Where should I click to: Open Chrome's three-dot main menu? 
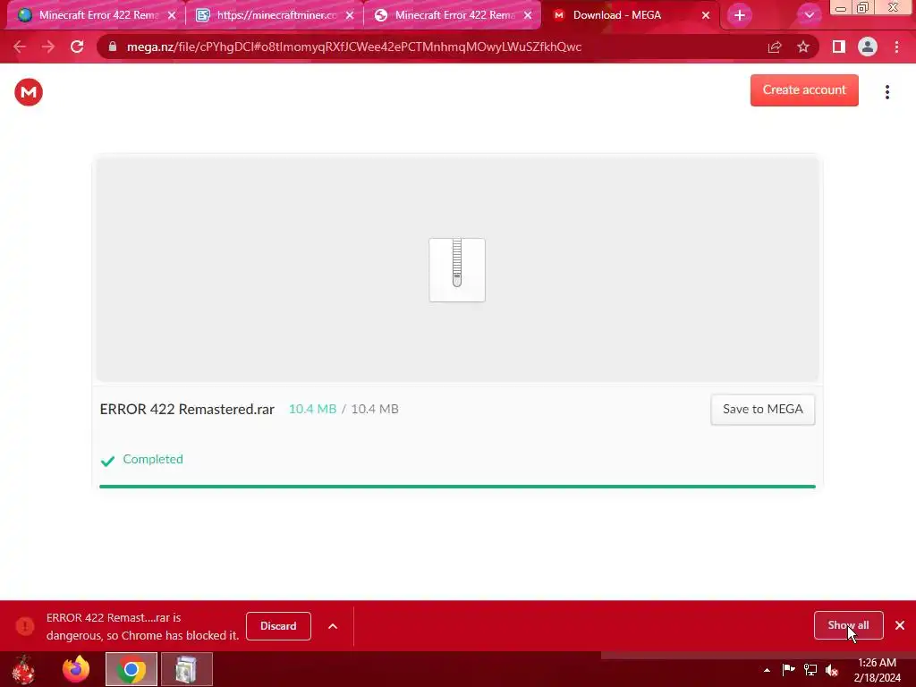pos(896,47)
